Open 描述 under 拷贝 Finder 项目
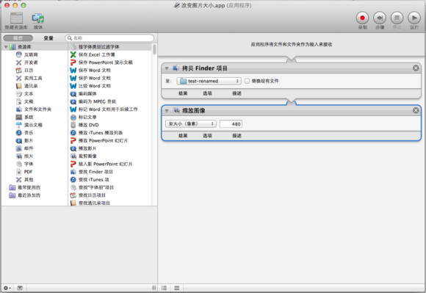This screenshot has height=293, width=426. 237,93
